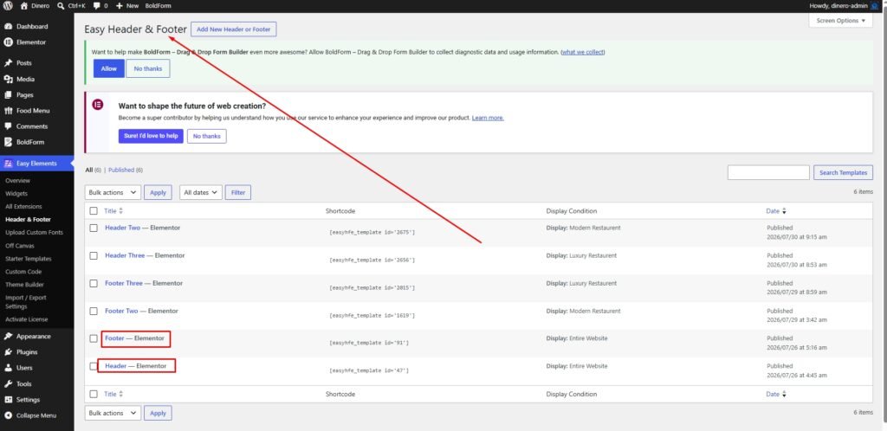Click Add New Header or Footer button
Image resolution: width=887 pixels, height=431 pixels.
pyautogui.click(x=234, y=29)
